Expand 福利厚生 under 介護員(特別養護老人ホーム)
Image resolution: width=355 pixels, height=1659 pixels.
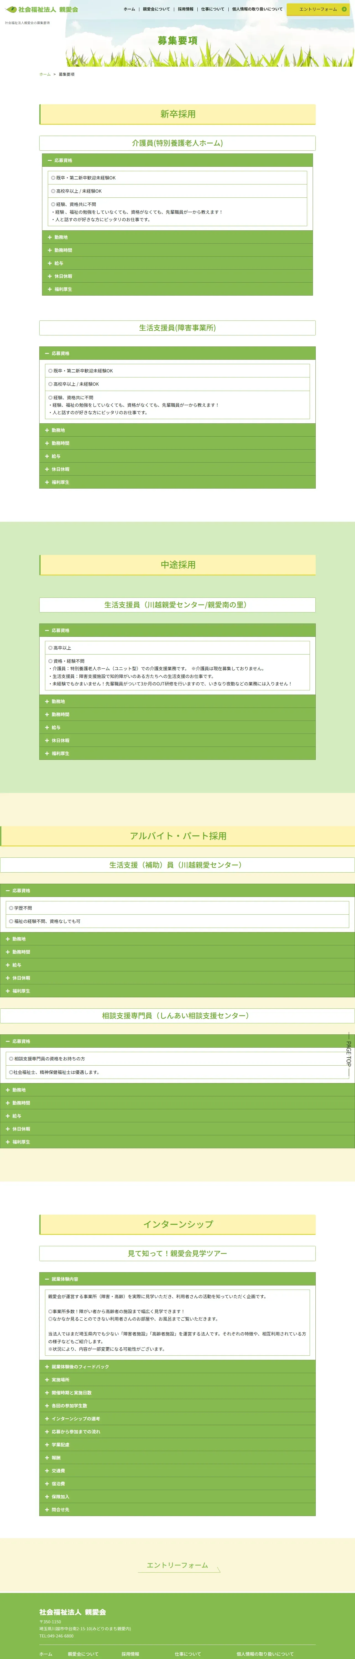click(177, 289)
